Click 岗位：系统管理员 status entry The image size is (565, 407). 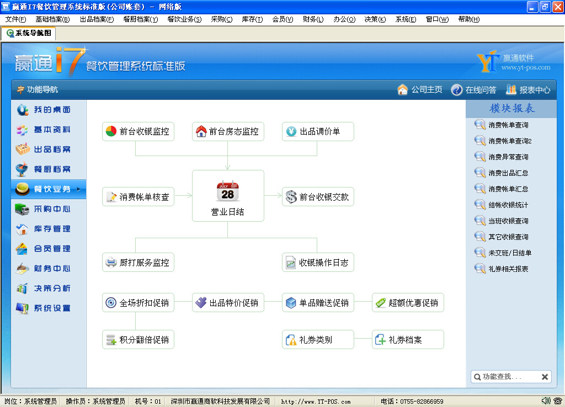tap(30, 401)
